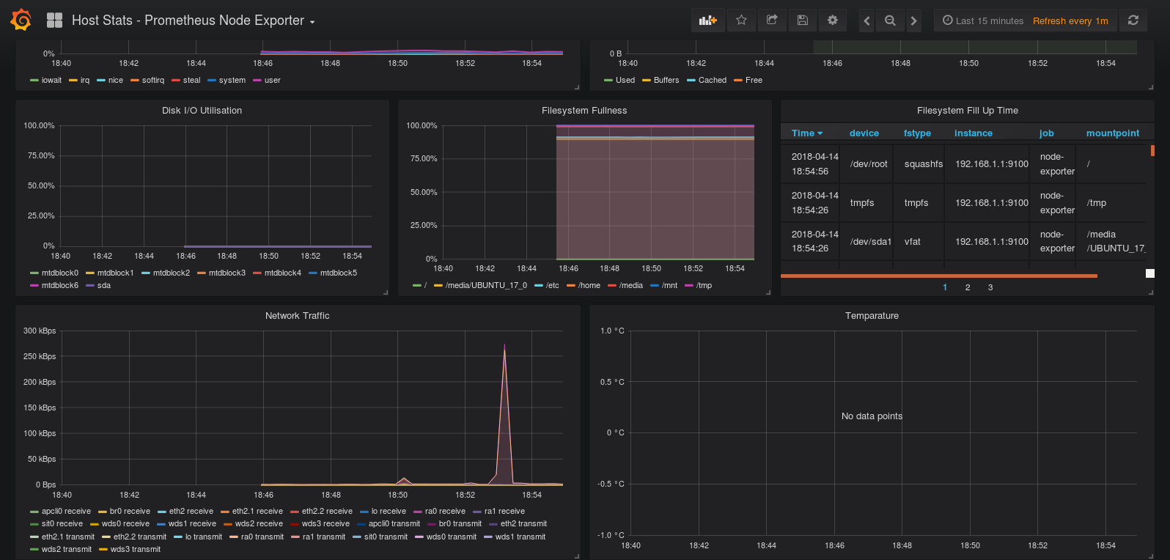1170x560 pixels.
Task: Open the Network Traffic panel title menu
Action: click(x=297, y=316)
